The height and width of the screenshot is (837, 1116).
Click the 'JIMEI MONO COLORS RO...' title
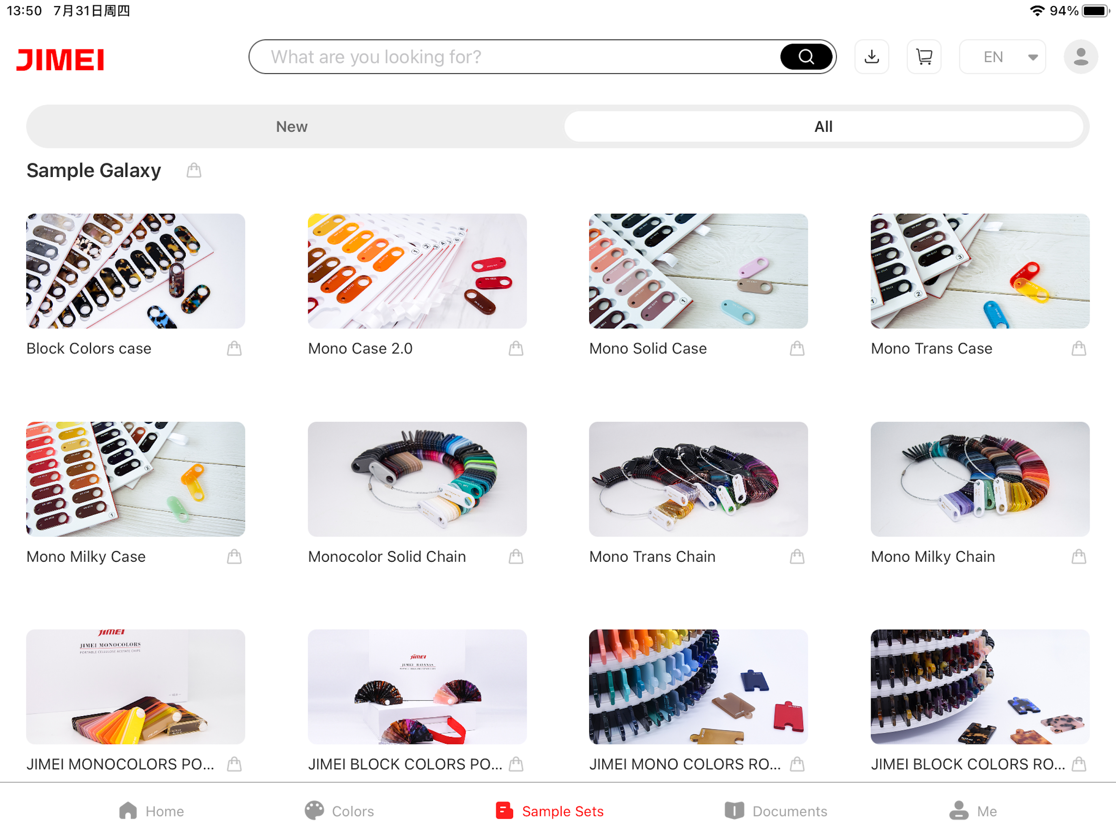click(x=685, y=764)
